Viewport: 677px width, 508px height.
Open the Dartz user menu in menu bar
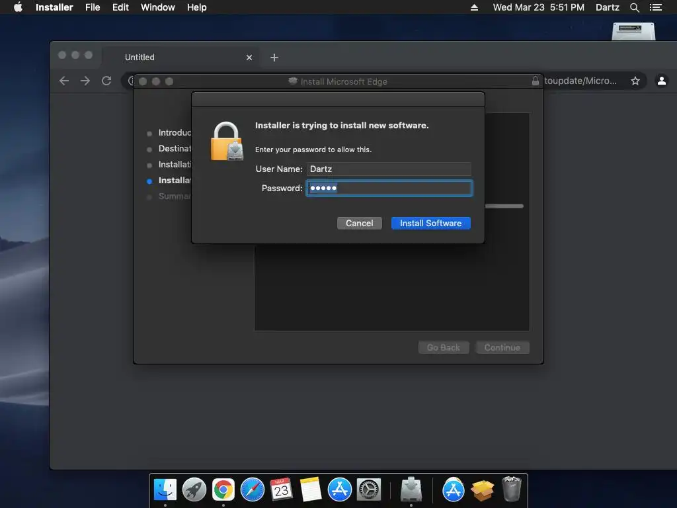(x=607, y=7)
